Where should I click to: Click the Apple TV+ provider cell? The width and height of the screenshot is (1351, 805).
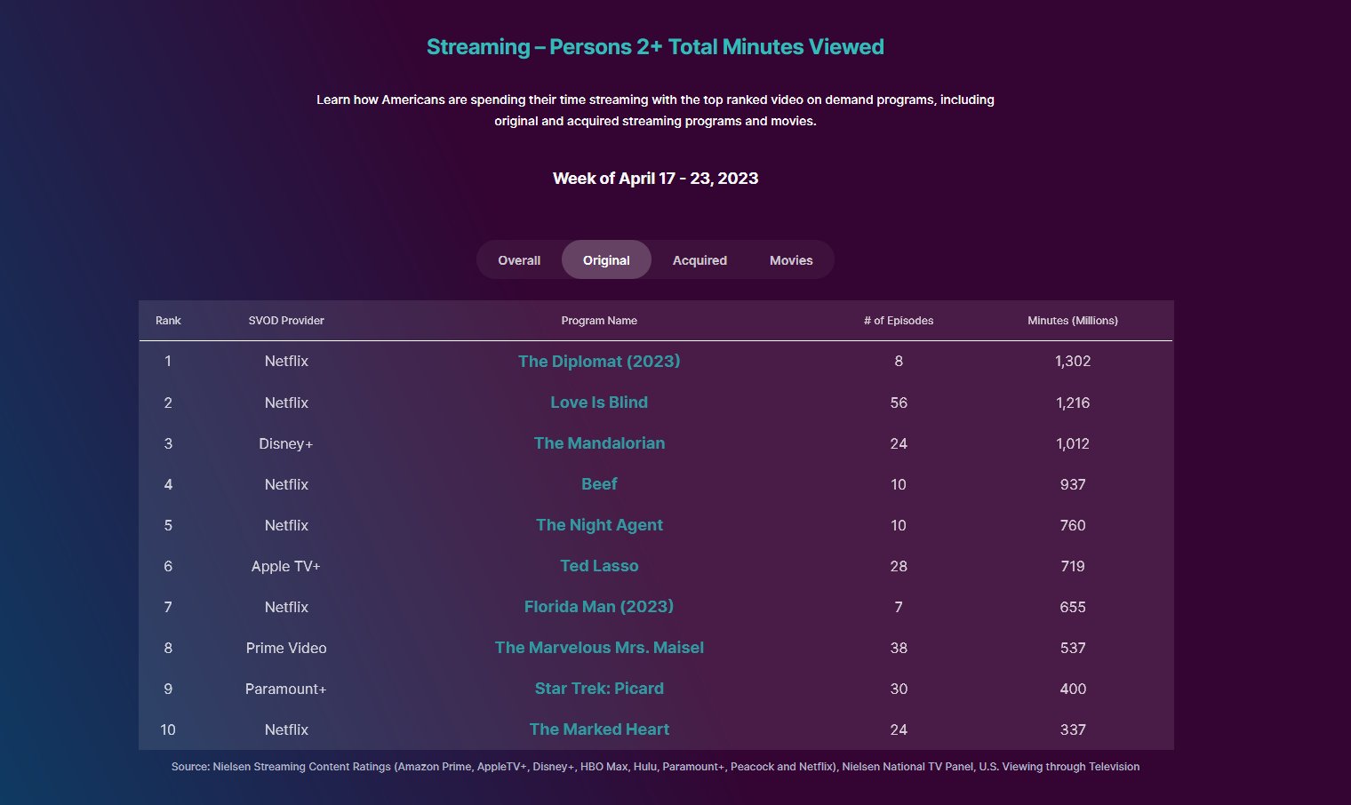[286, 566]
